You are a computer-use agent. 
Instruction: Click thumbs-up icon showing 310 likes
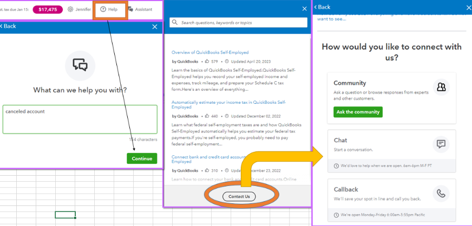(x=207, y=170)
